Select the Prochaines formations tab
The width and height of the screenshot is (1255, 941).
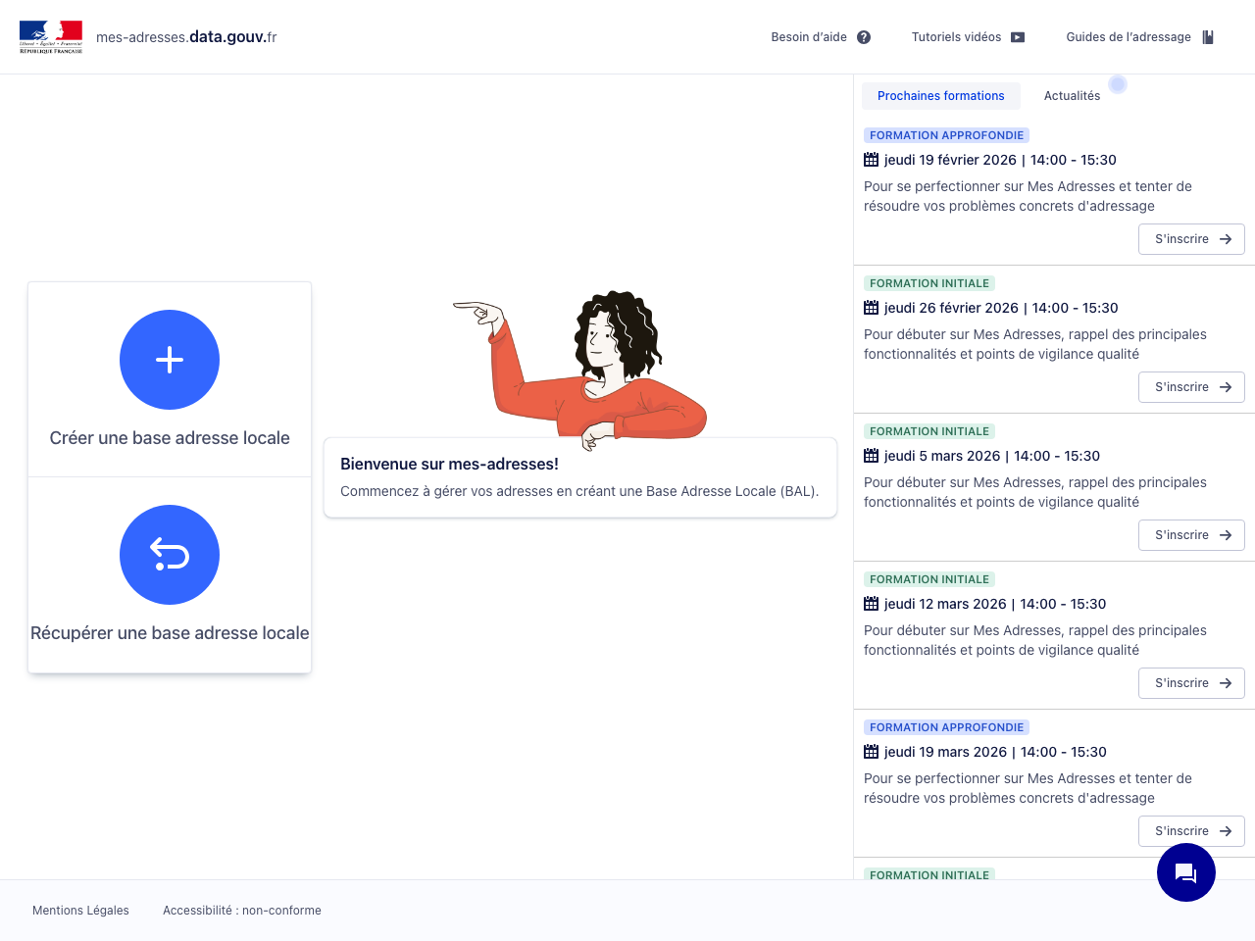tap(940, 96)
